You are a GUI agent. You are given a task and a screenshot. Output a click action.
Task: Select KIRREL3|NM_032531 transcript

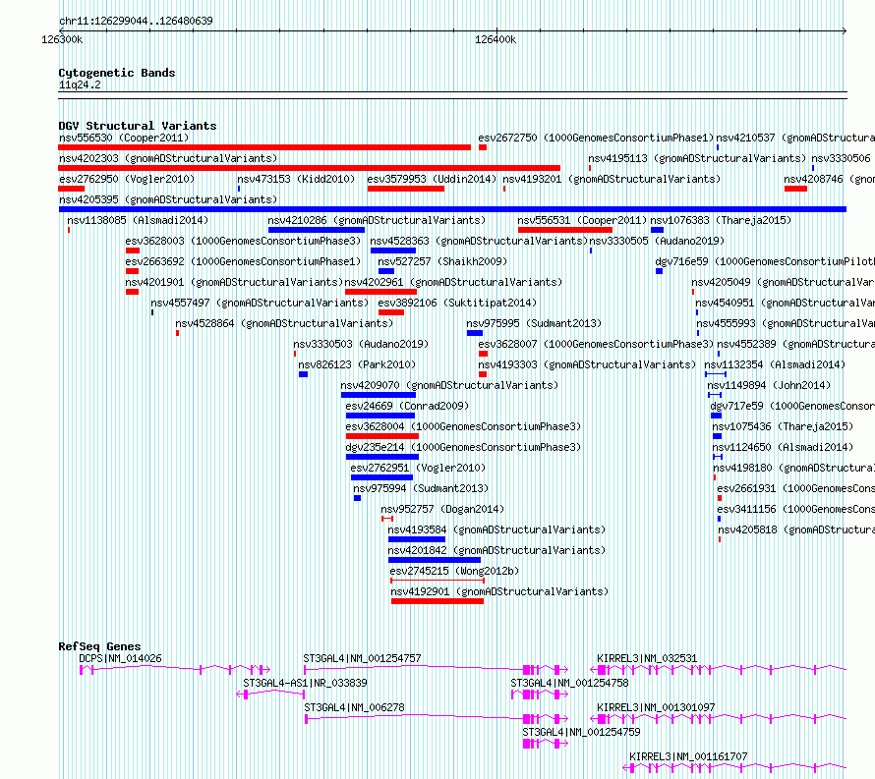647,658
